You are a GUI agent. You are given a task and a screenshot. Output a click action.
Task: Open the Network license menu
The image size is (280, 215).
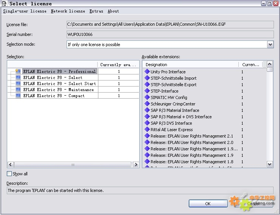pyautogui.click(x=68, y=11)
